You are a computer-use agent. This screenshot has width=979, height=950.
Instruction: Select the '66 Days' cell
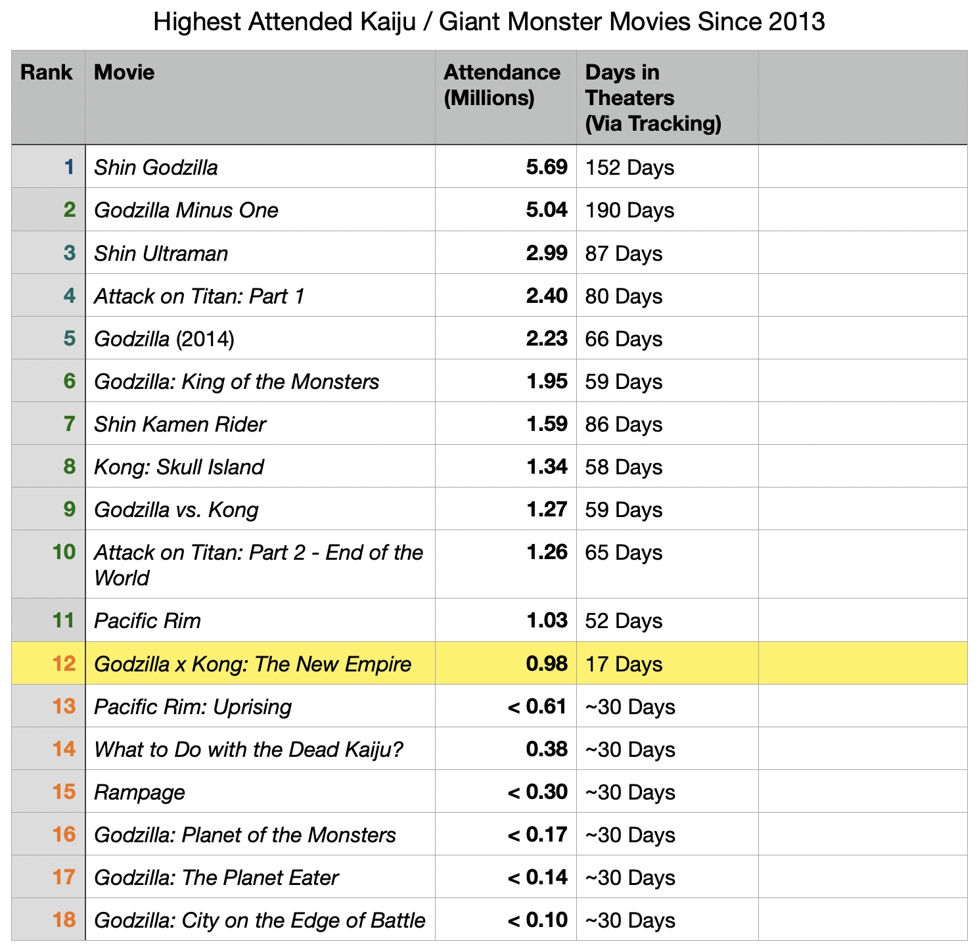coord(668,338)
